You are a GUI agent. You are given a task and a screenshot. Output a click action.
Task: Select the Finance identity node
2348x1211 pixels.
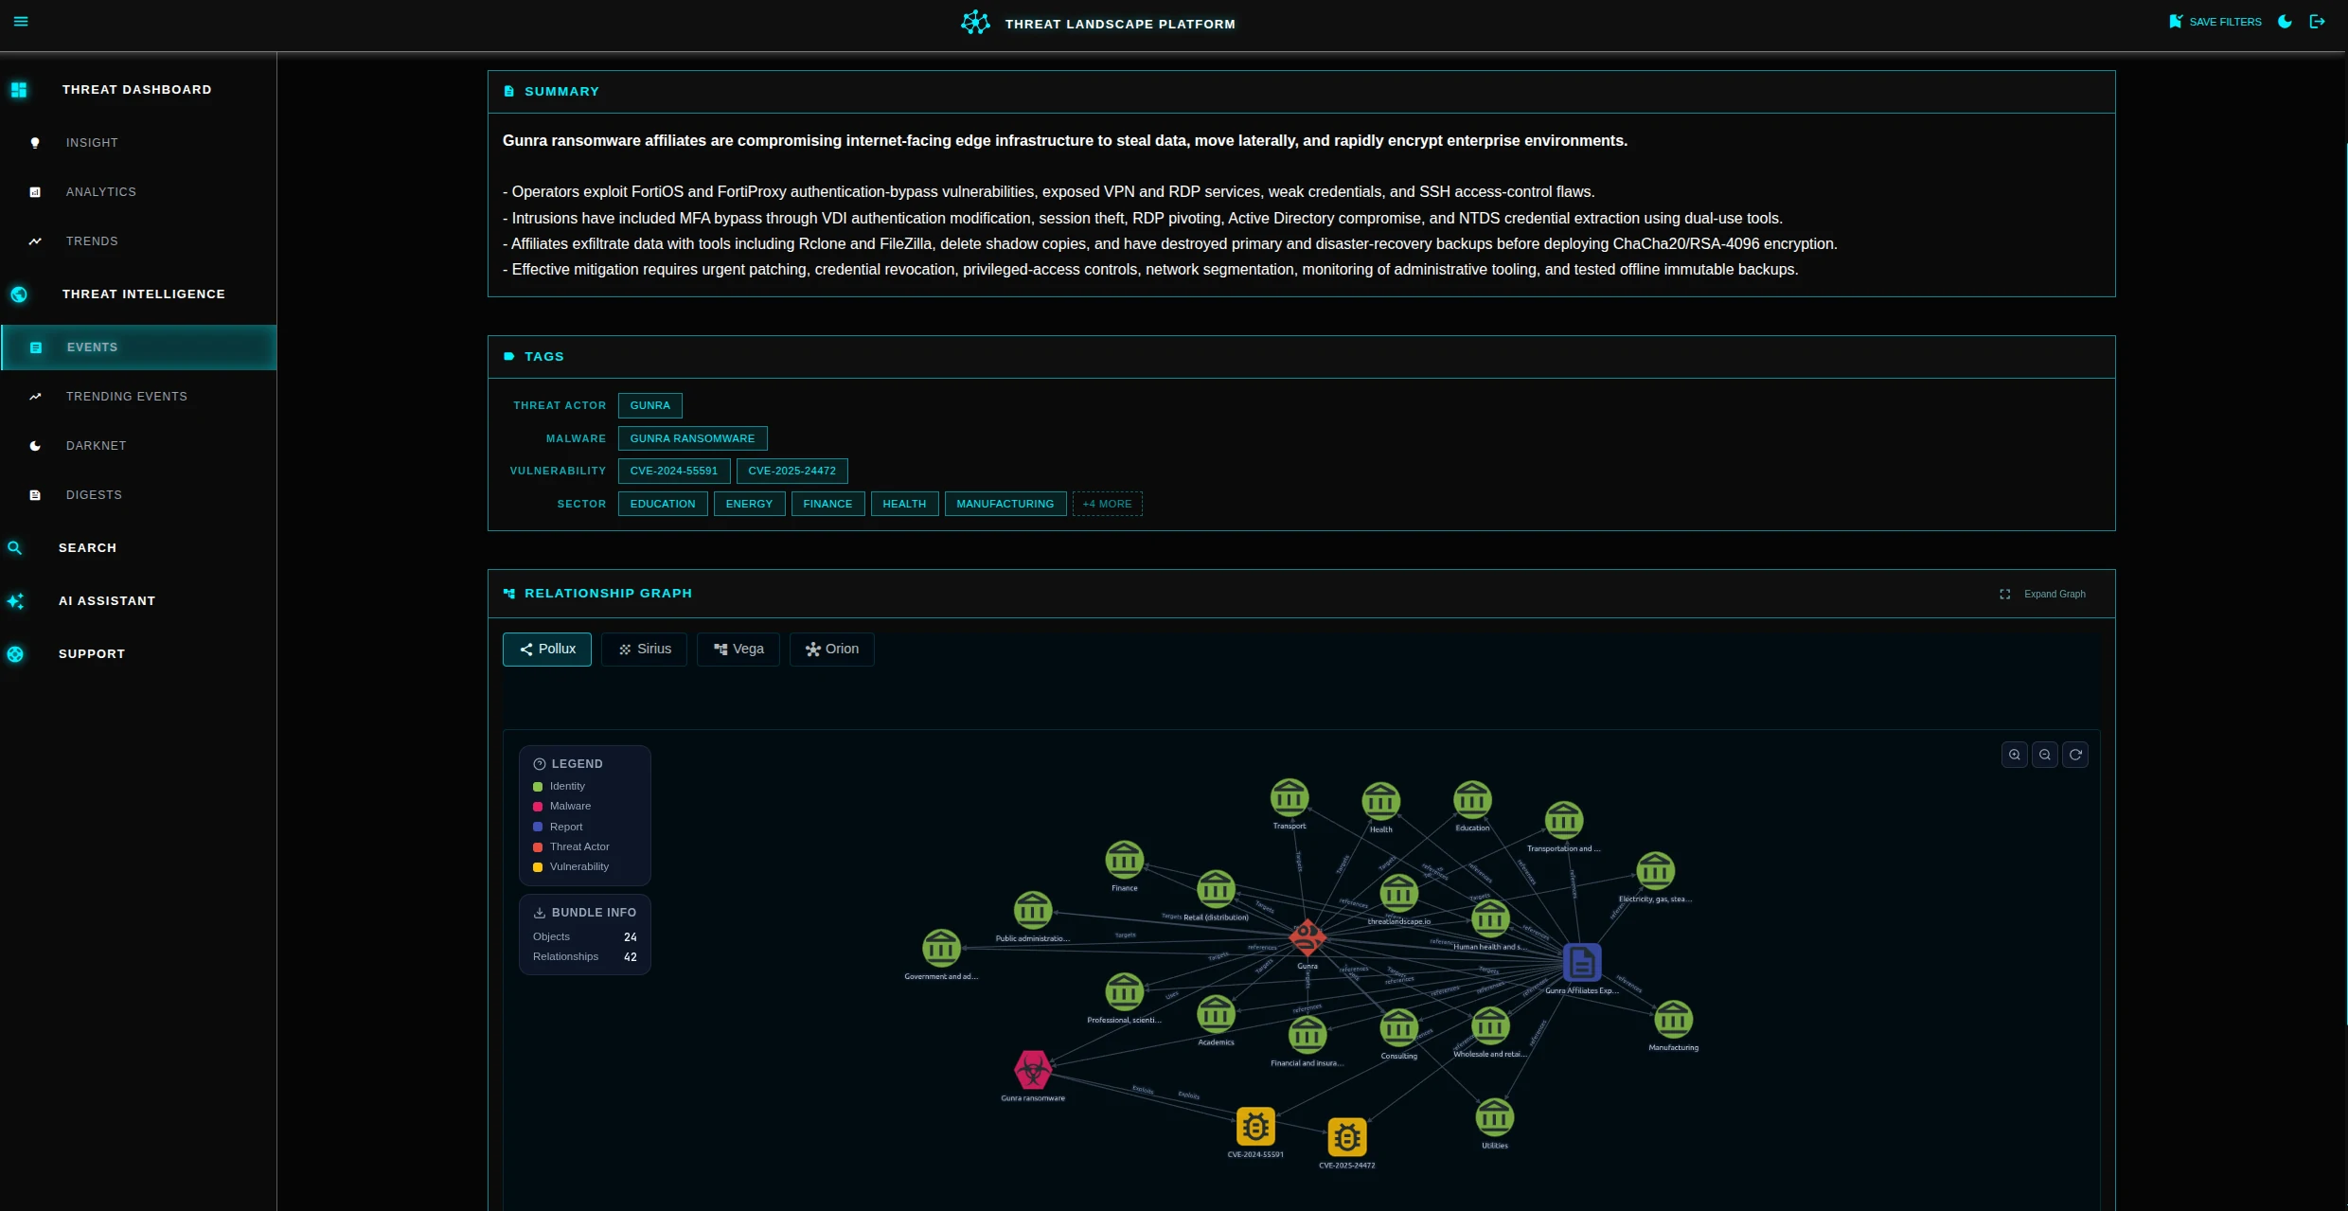point(1125,860)
